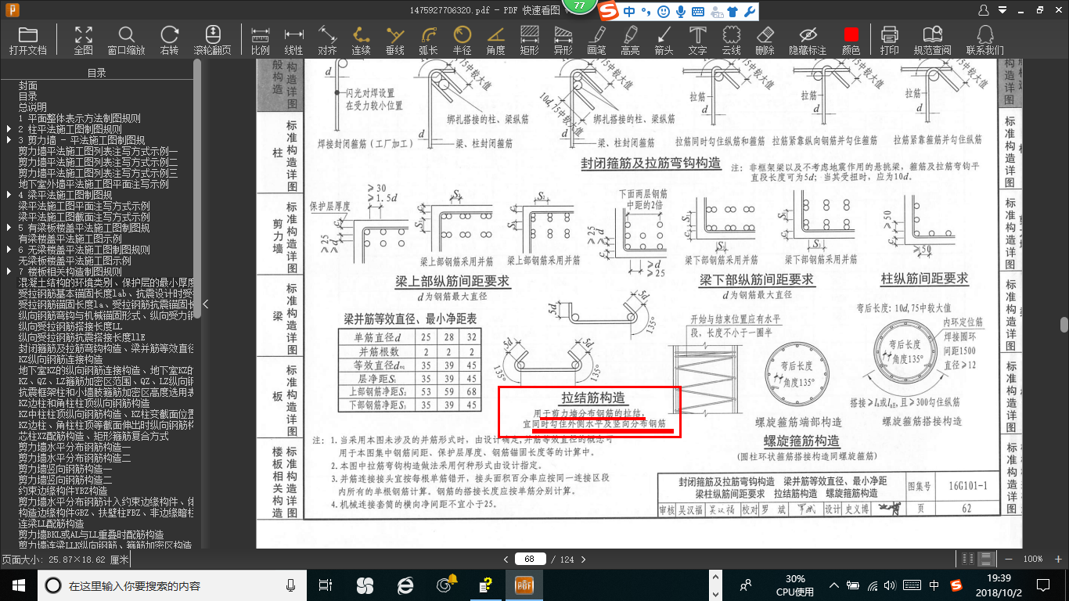The width and height of the screenshot is (1069, 601).
Task: Select the 比例 scale tool
Action: [261, 40]
